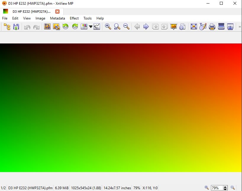
Task: Click the zoom percentage stepper arrows
Action: [225, 188]
